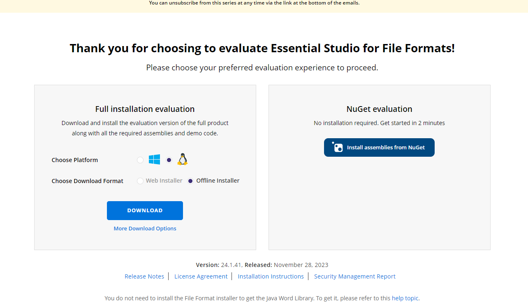Open the Release Notes
The height and width of the screenshot is (304, 528).
pos(144,276)
